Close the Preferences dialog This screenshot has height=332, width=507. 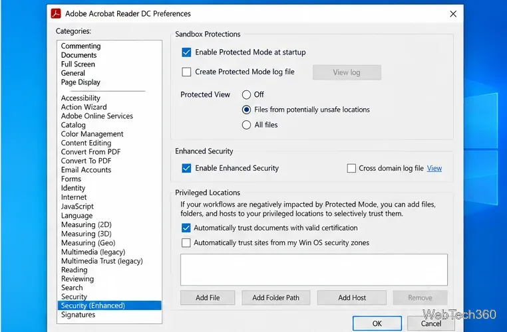click(x=453, y=14)
